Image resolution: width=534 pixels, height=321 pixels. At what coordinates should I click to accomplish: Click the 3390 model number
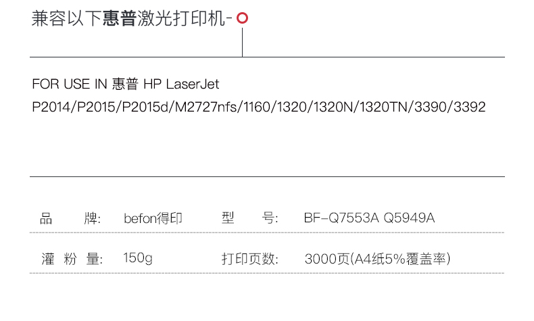[430, 107]
